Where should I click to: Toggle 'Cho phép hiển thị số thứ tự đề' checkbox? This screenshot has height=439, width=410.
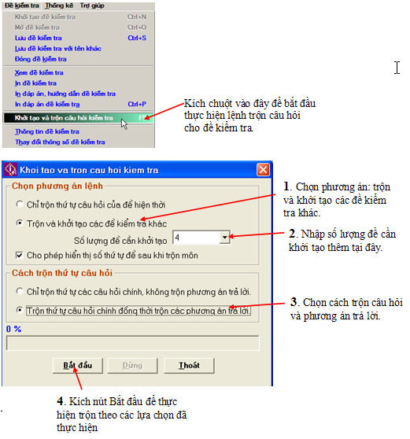point(20,255)
